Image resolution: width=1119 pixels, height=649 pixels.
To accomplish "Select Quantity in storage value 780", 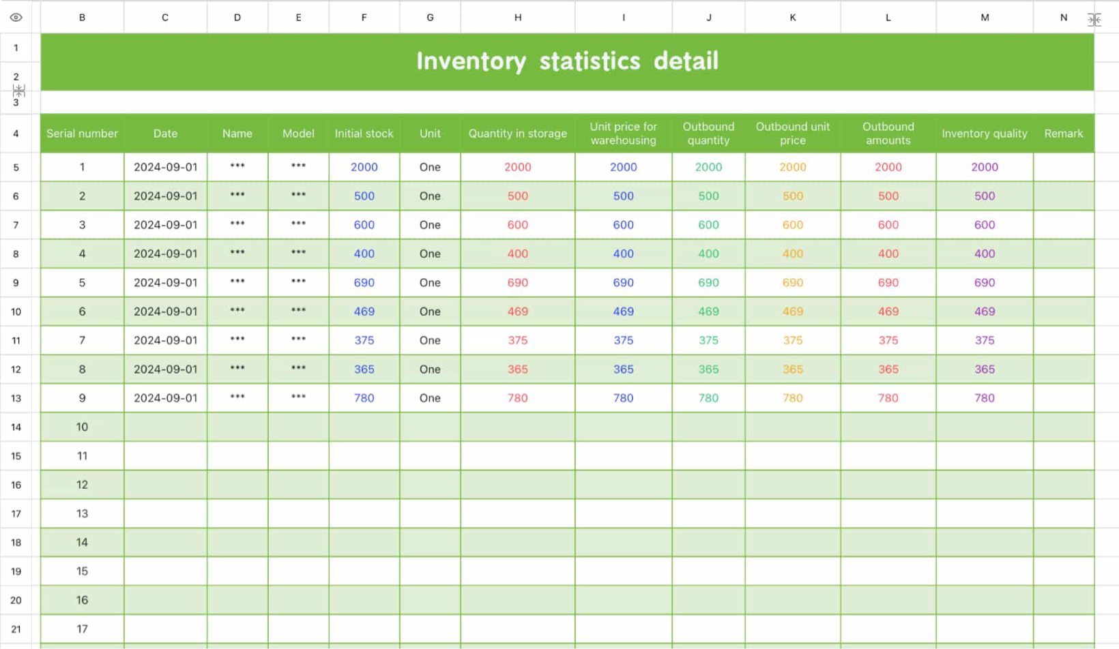I will click(518, 398).
